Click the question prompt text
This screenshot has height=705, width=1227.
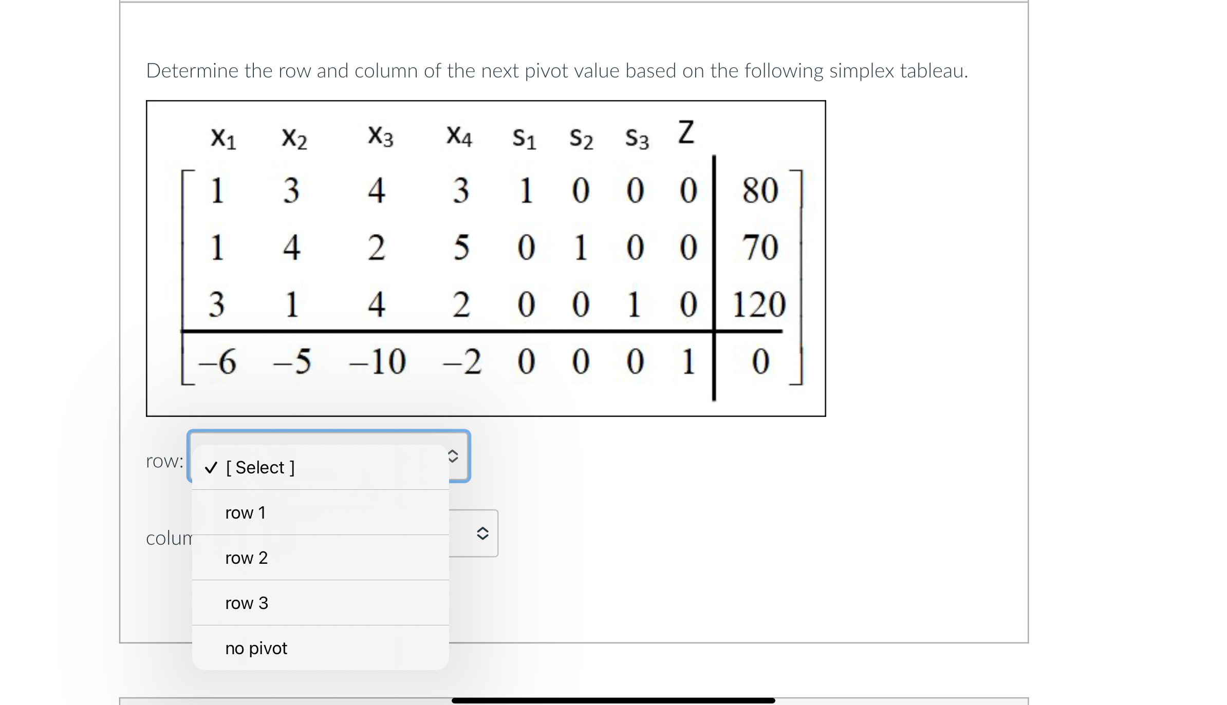[x=556, y=70]
